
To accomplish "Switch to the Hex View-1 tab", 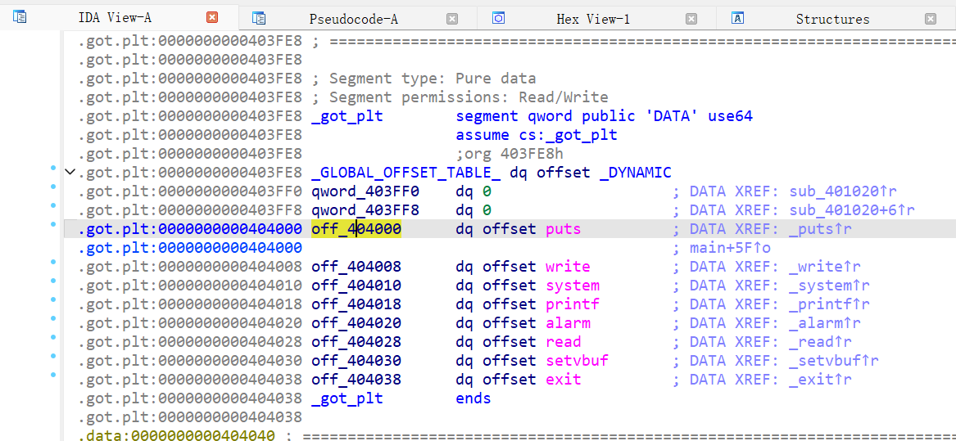I will pyautogui.click(x=593, y=19).
